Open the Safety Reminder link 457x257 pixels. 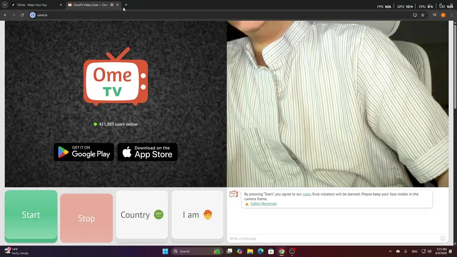[x=263, y=204]
